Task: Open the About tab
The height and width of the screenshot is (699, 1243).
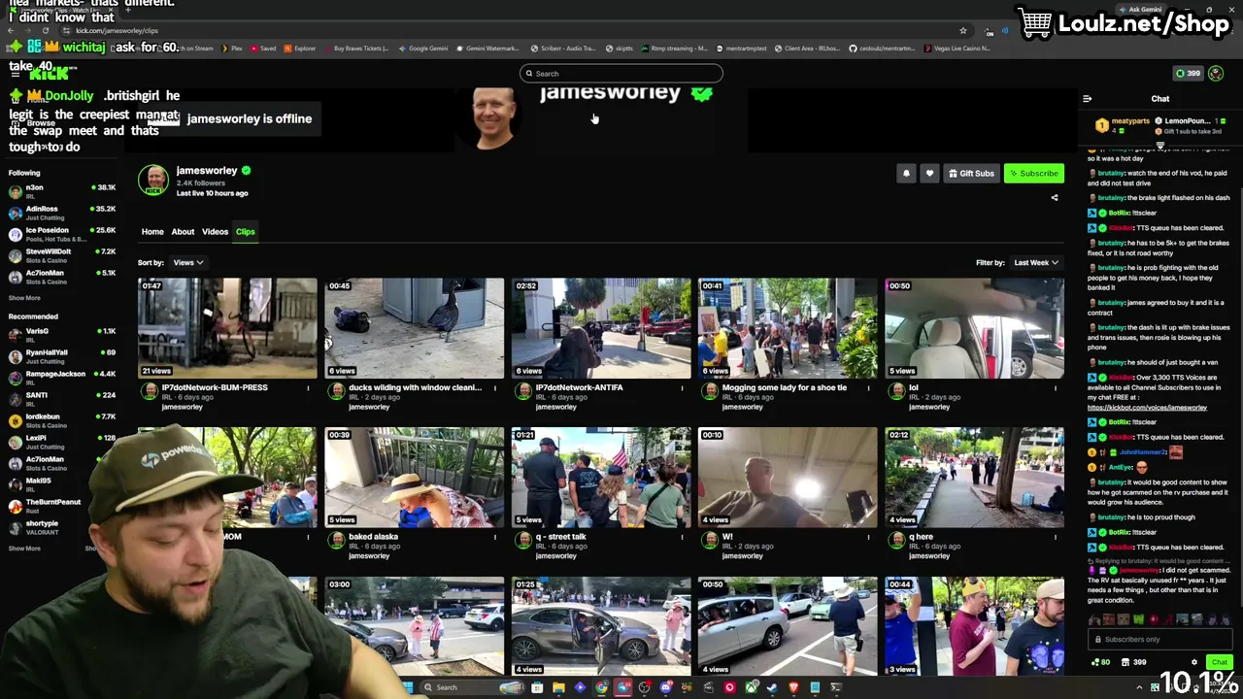Action: (x=183, y=231)
